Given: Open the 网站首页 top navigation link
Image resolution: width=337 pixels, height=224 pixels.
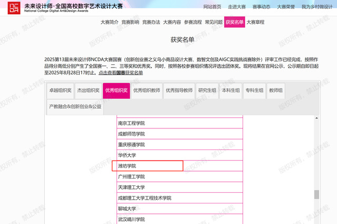Looking at the screenshot, I should (x=212, y=7).
